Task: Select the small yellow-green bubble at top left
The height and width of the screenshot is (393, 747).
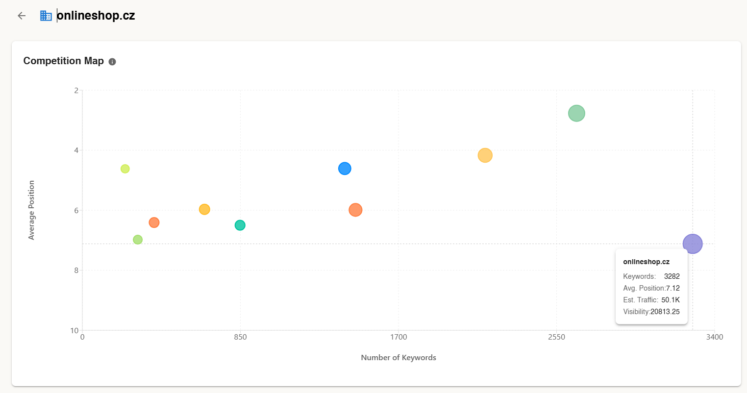Action: tap(125, 169)
